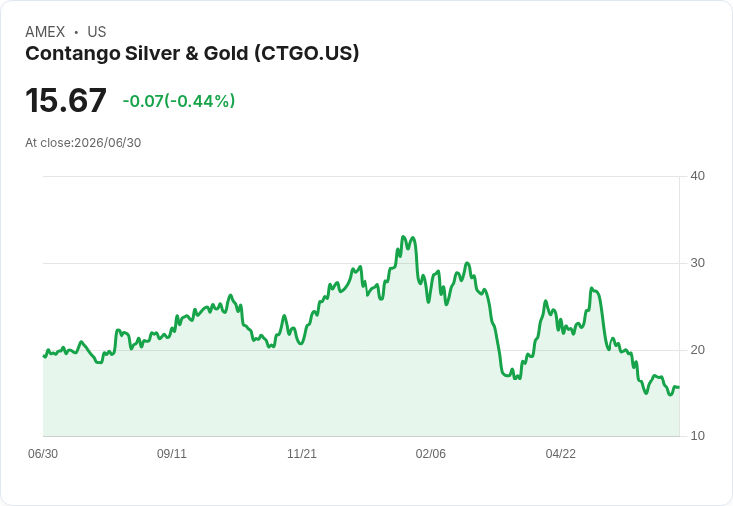Click the price change -0.07(-0.44%)
The width and height of the screenshot is (733, 506).
pyautogui.click(x=179, y=101)
